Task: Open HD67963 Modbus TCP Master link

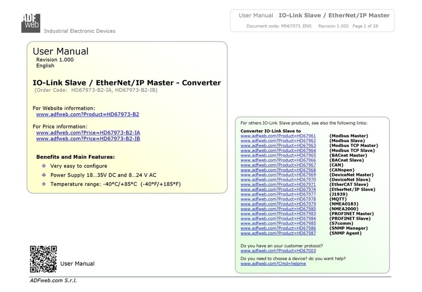Action: [x=278, y=146]
